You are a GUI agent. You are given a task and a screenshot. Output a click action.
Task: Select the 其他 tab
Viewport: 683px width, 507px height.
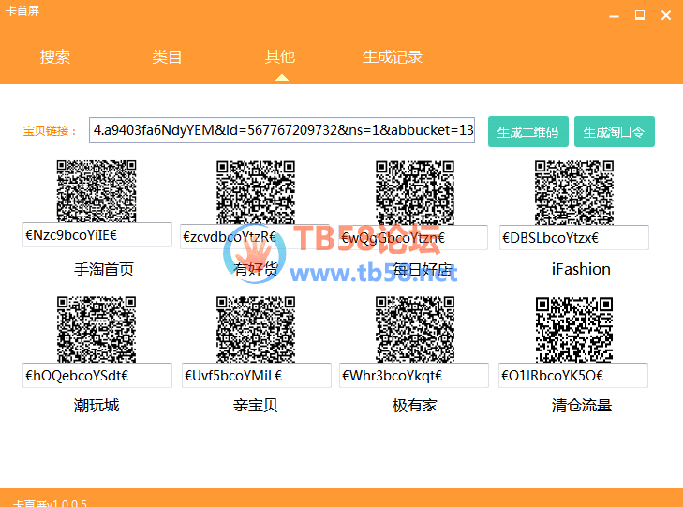coord(280,56)
